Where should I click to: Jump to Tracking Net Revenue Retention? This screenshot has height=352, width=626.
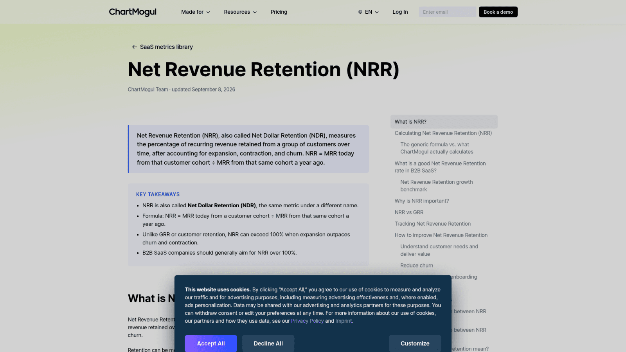(433, 224)
